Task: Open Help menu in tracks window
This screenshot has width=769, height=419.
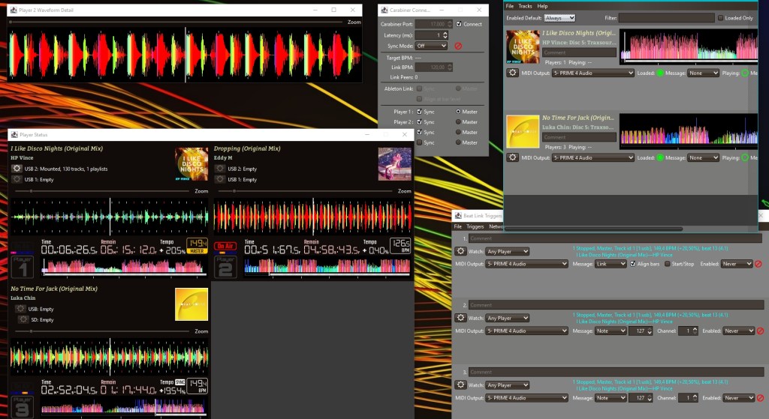Action: (x=542, y=6)
